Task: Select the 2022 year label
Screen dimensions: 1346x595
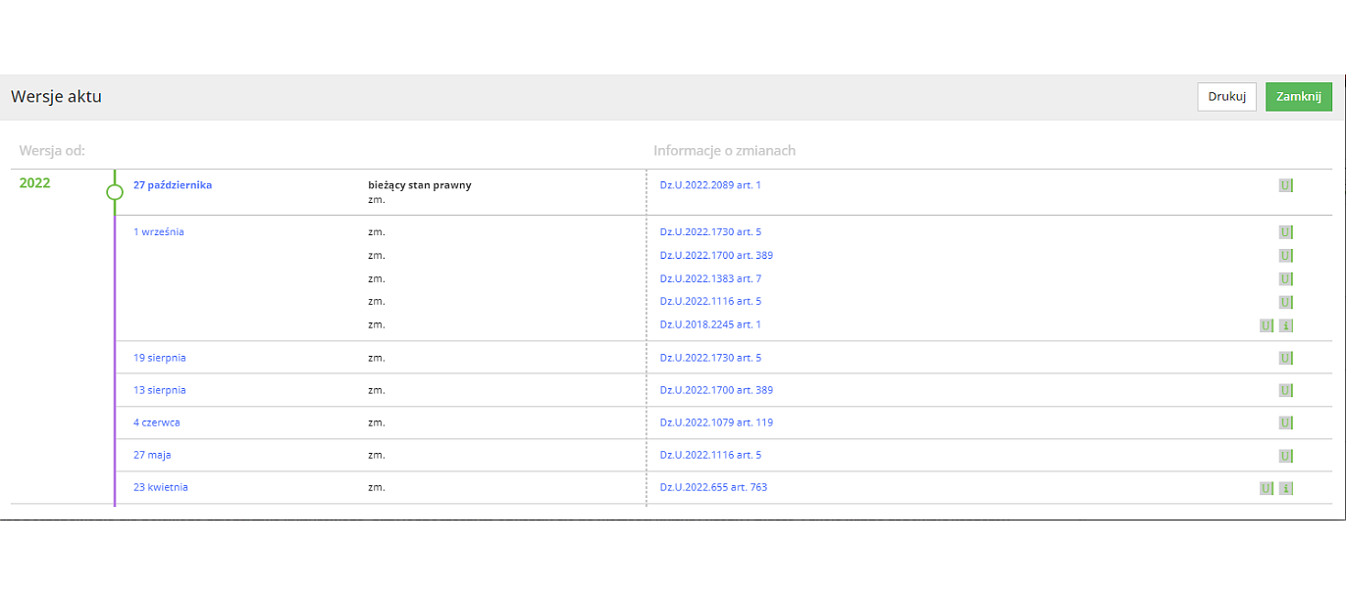Action: coord(34,183)
